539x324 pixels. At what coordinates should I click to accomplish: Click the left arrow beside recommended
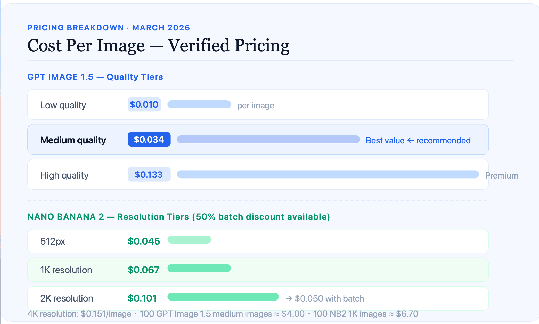point(410,141)
